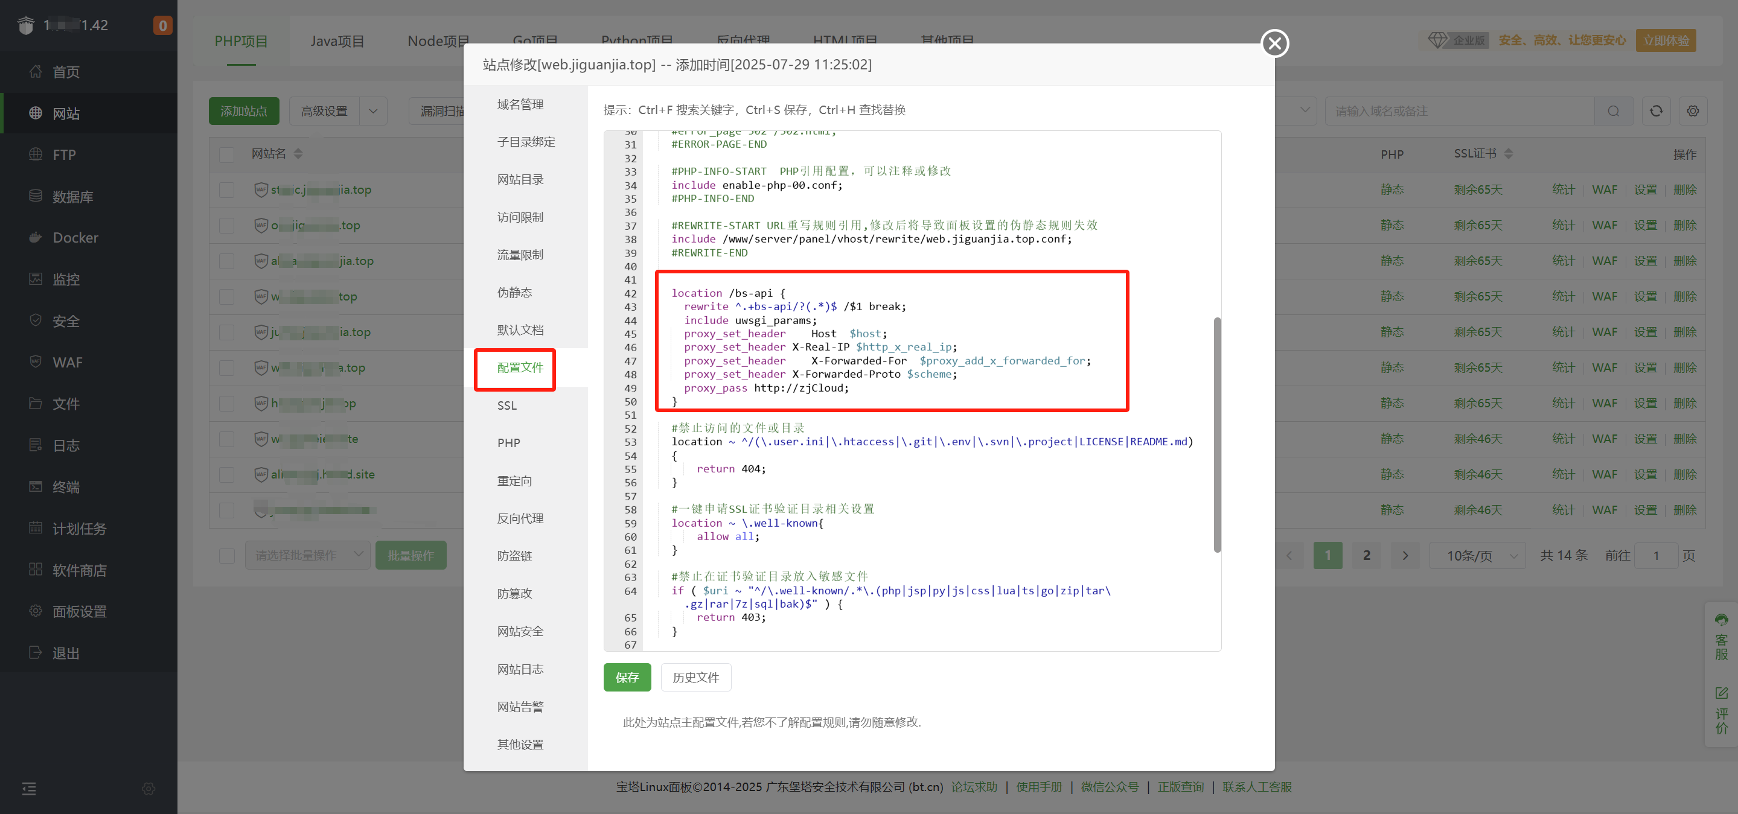Open the FTP sidebar icon
This screenshot has height=814, width=1738.
36,154
